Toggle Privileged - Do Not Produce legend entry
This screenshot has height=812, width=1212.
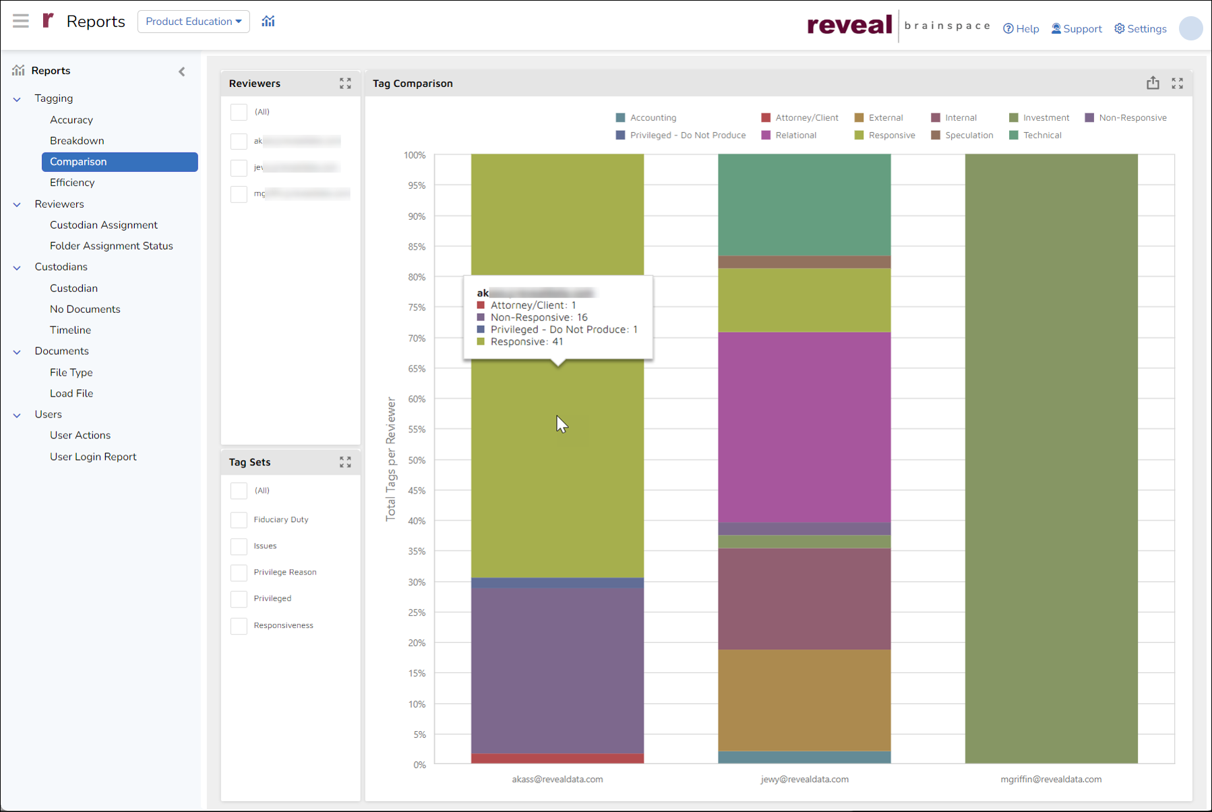click(681, 135)
